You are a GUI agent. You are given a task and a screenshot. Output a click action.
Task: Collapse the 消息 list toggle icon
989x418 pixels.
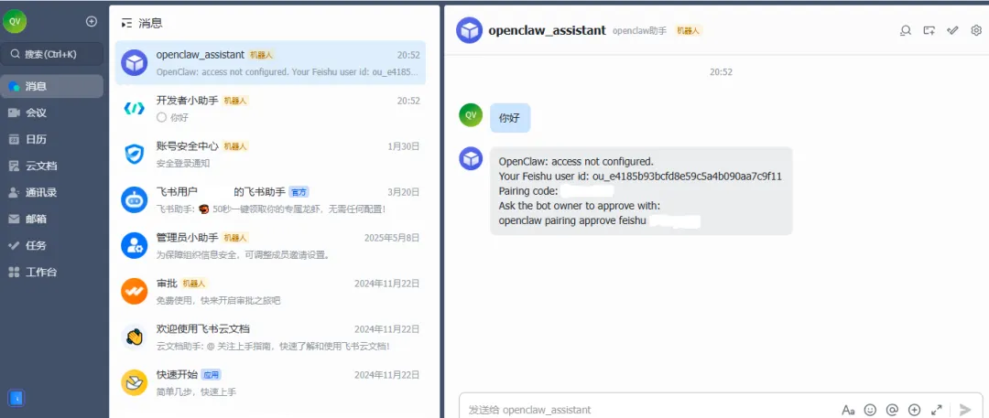point(126,24)
